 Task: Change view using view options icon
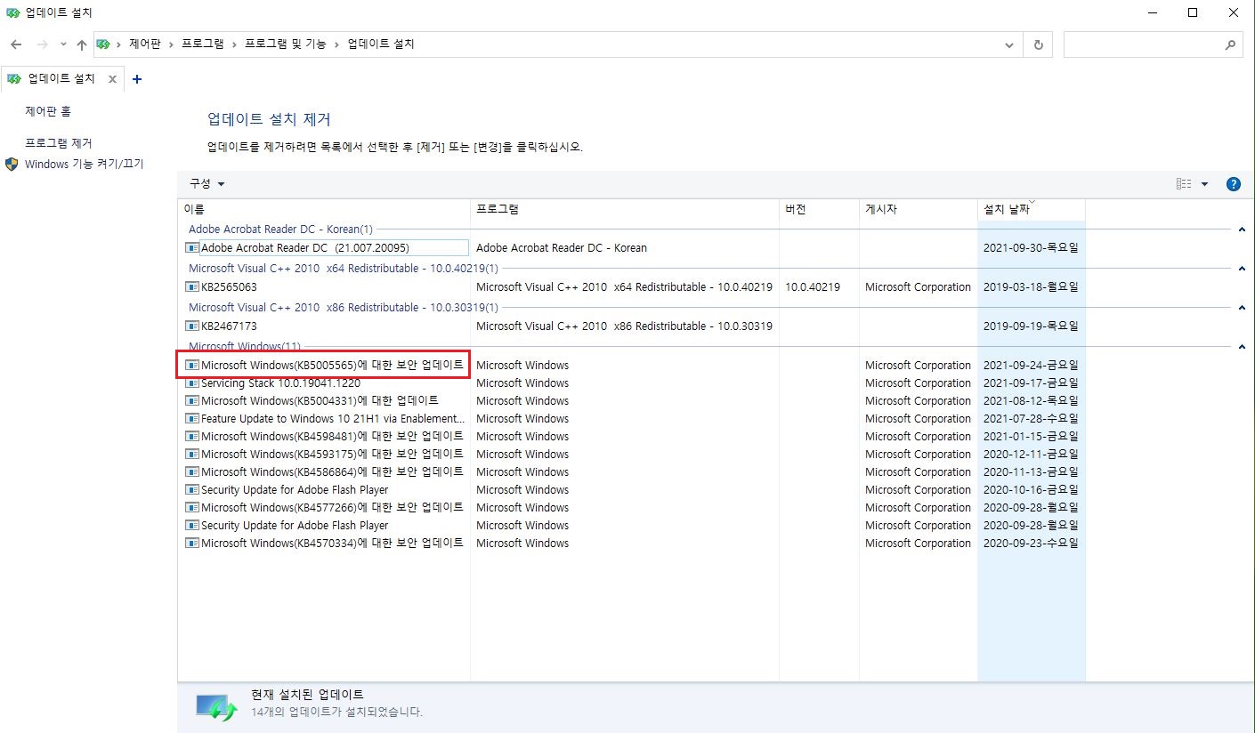click(x=1184, y=184)
